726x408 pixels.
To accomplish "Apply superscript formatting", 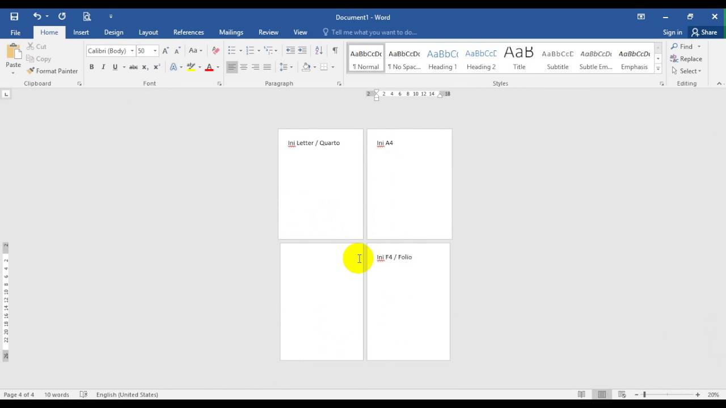I will coord(157,67).
